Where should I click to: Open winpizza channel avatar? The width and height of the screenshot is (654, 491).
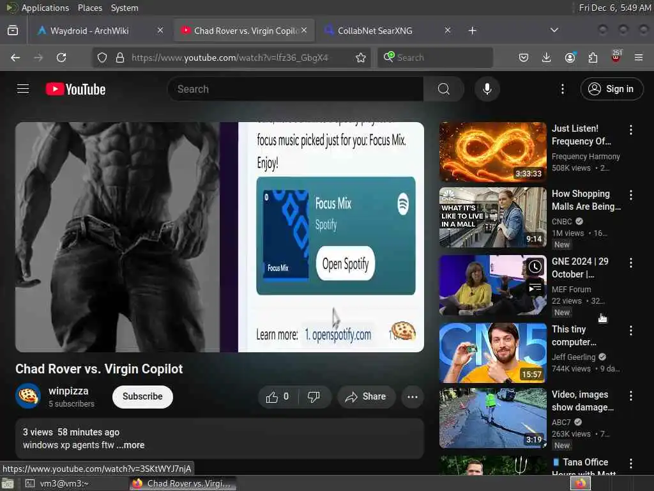click(28, 396)
